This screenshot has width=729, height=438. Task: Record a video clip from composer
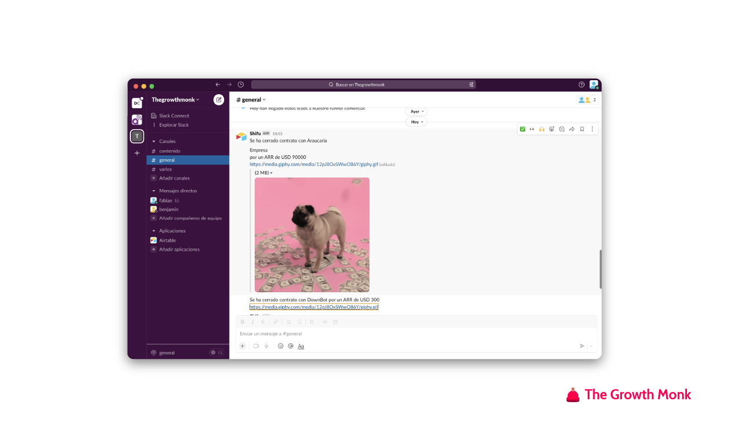[256, 346]
